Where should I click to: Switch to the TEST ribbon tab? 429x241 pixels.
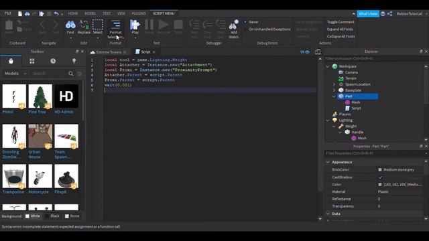[x=107, y=13]
